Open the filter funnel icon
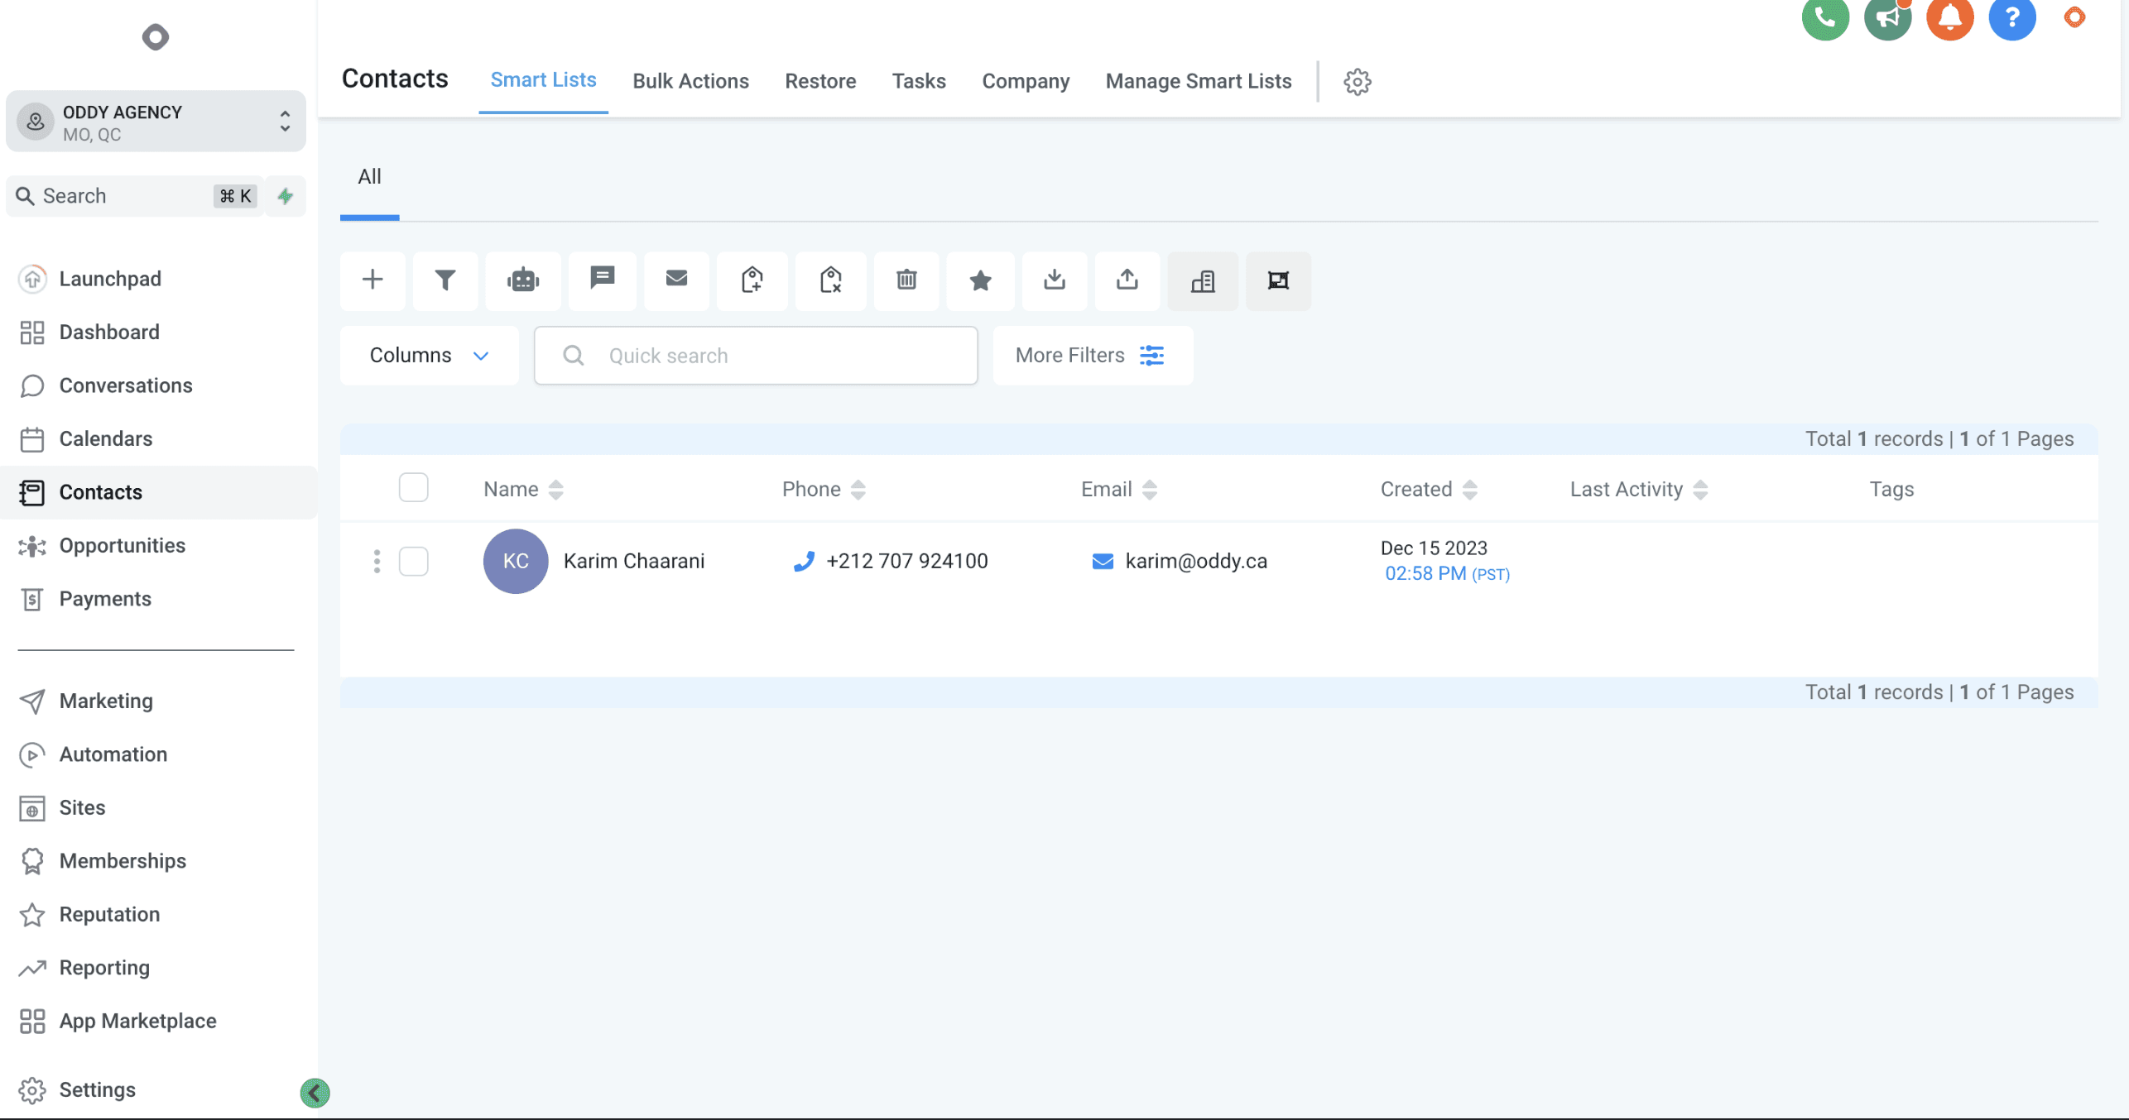Viewport: 2129px width, 1120px height. [x=445, y=280]
